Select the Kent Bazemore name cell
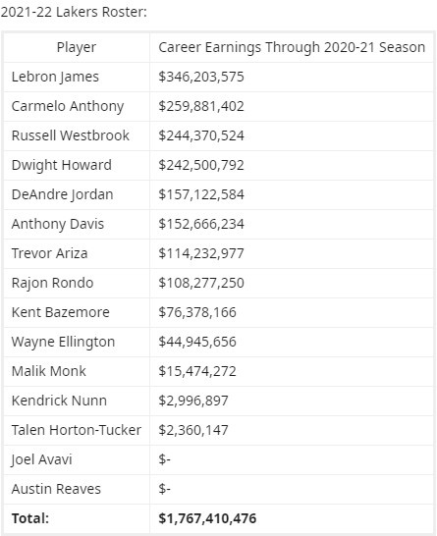 coord(77,312)
